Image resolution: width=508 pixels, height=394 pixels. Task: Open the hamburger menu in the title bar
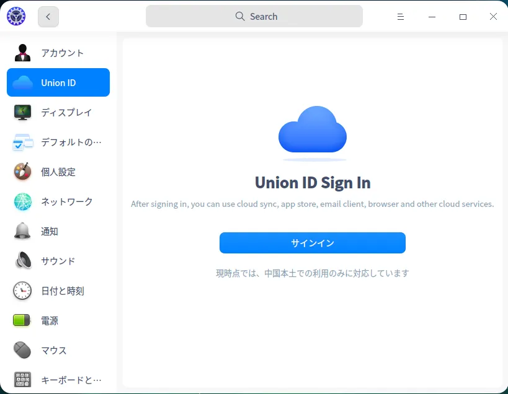pos(401,17)
